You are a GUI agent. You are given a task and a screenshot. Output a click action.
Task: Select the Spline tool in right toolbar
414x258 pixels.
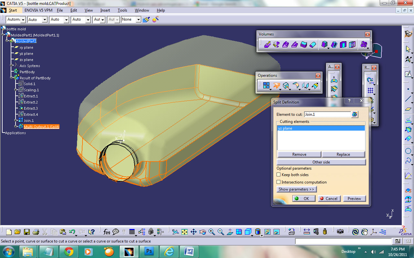408,161
